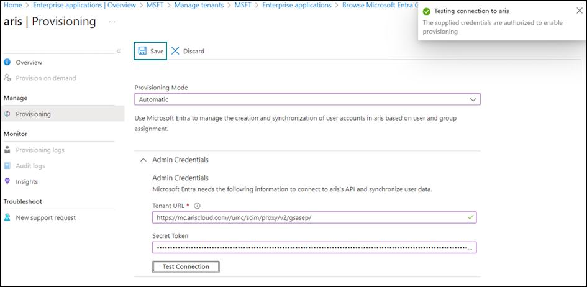This screenshot has width=587, height=287.
Task: Click the Insights lightbulb icon
Action: point(7,181)
